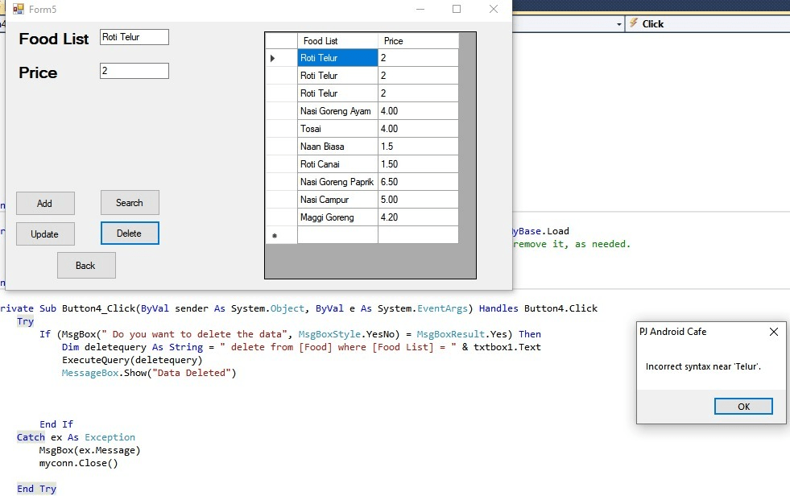790x496 pixels.
Task: Click the Food List text box
Action: [134, 37]
